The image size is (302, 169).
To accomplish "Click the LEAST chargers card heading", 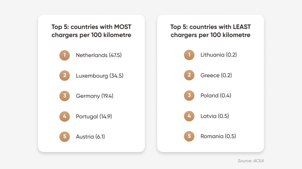I will click(x=211, y=31).
